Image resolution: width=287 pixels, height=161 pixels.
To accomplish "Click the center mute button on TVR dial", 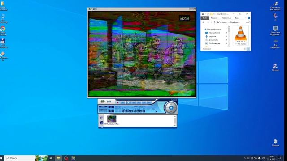I will (171, 108).
